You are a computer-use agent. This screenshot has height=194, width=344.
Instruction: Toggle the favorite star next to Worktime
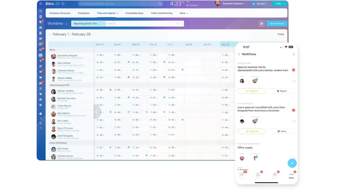[x=67, y=24]
